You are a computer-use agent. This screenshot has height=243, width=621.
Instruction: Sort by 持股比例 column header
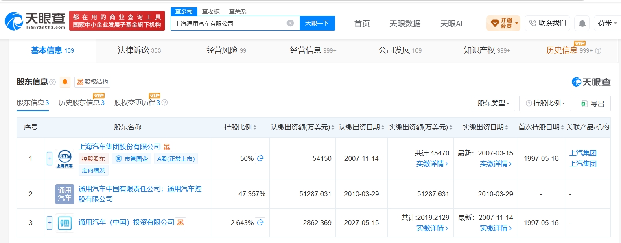click(x=241, y=127)
